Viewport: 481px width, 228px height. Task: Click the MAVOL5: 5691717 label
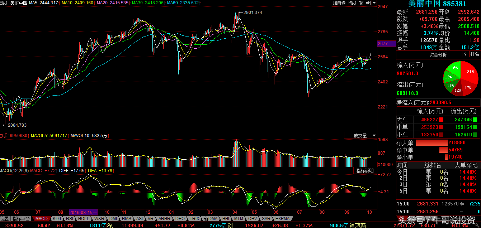coord(49,136)
